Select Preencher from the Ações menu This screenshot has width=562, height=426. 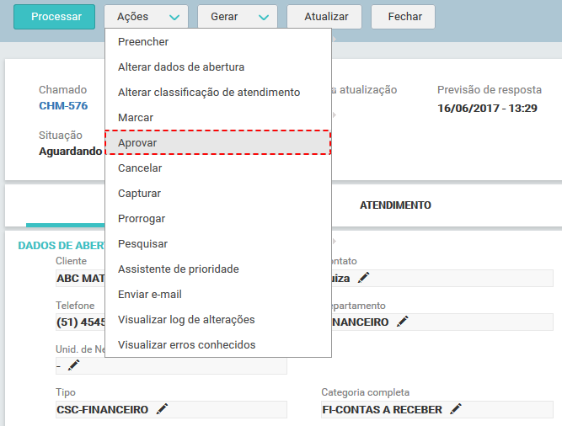(x=218, y=42)
